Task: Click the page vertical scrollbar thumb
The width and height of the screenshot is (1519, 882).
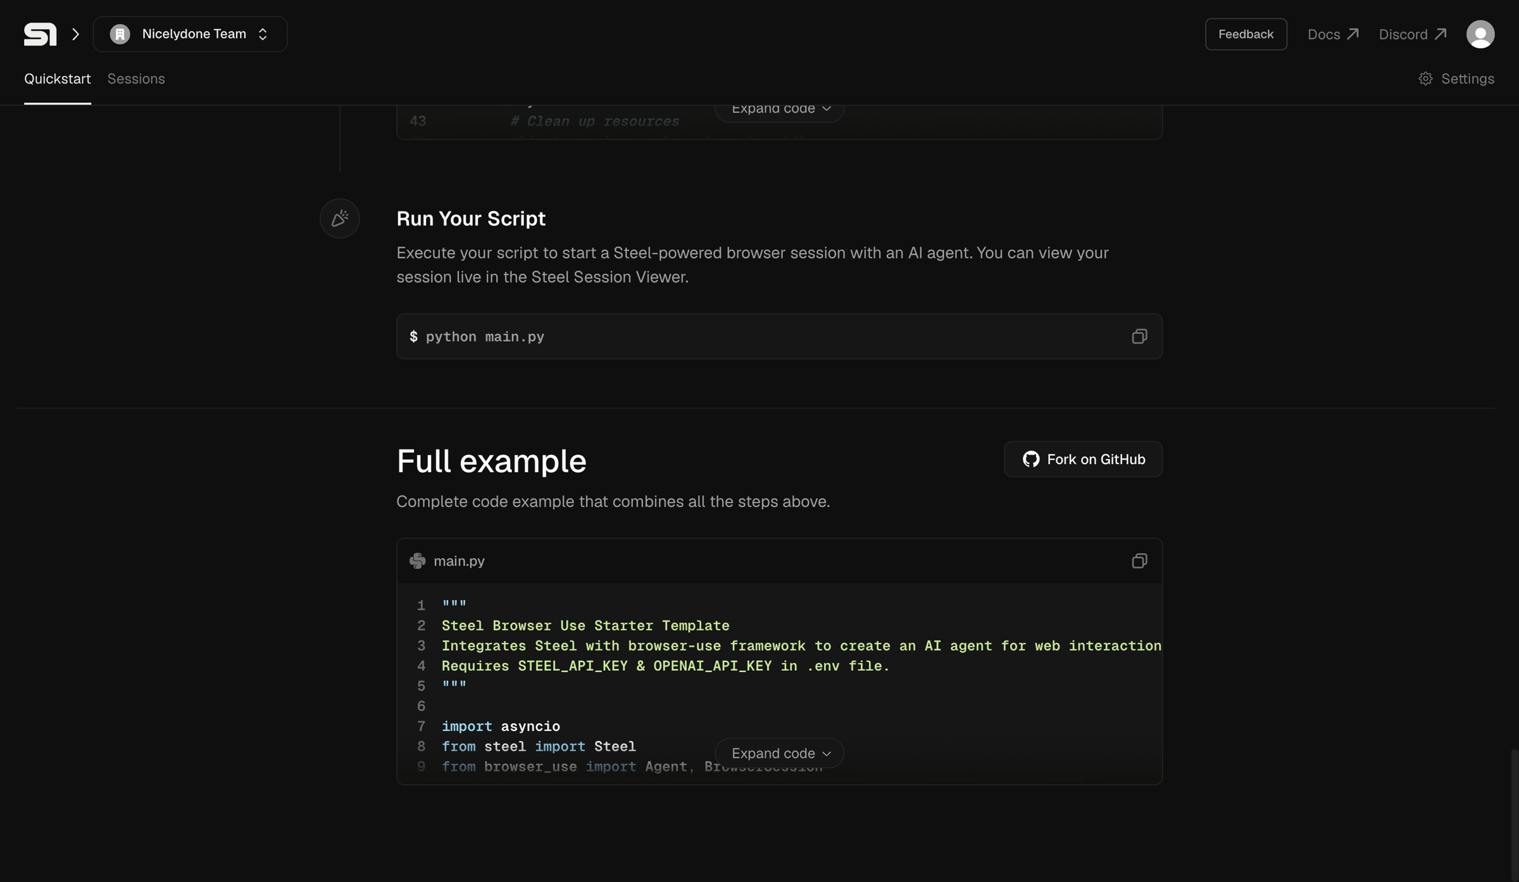Action: tap(1514, 815)
